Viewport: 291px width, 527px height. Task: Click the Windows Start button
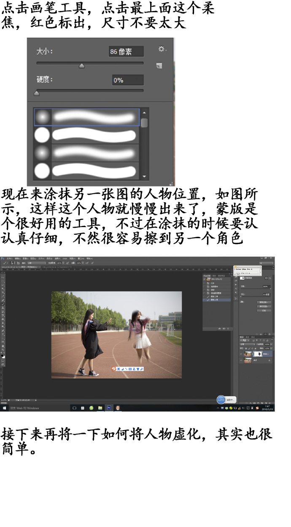pos(4,408)
